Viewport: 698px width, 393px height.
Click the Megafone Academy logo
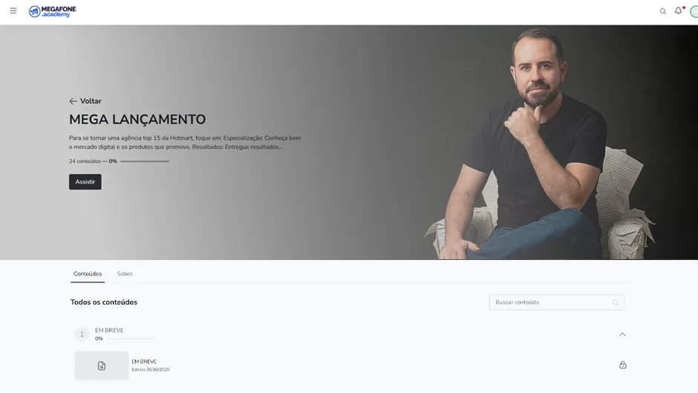click(x=53, y=11)
